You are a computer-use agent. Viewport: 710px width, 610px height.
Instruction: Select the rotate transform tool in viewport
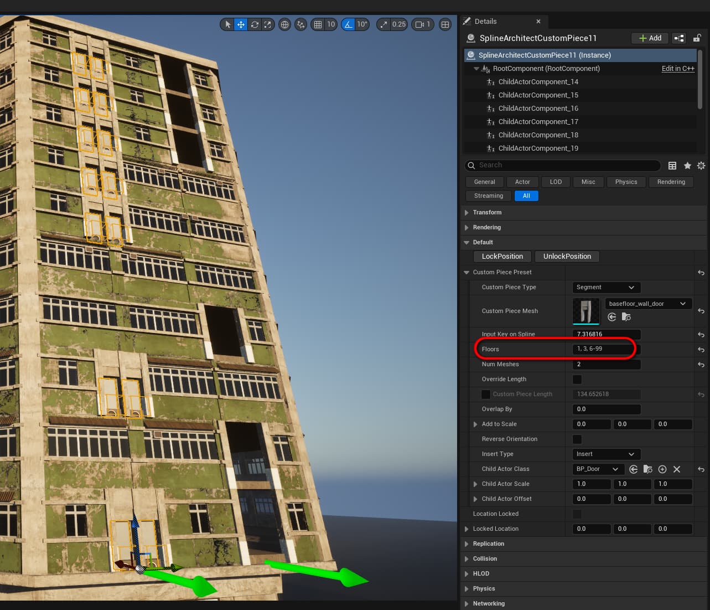point(255,24)
